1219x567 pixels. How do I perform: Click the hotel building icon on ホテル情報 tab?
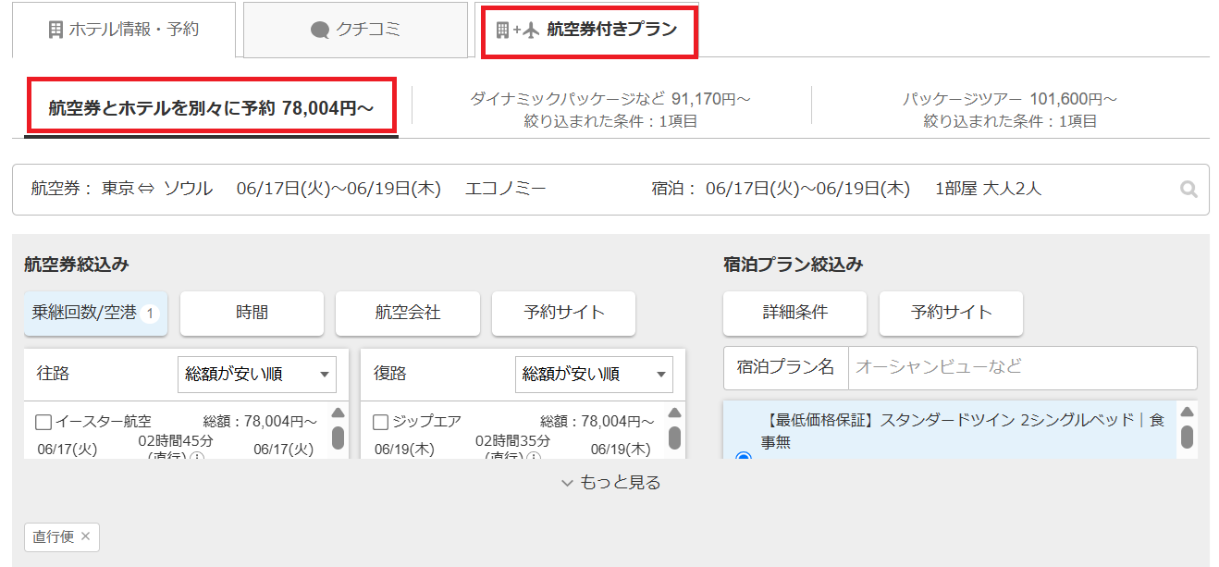[55, 30]
